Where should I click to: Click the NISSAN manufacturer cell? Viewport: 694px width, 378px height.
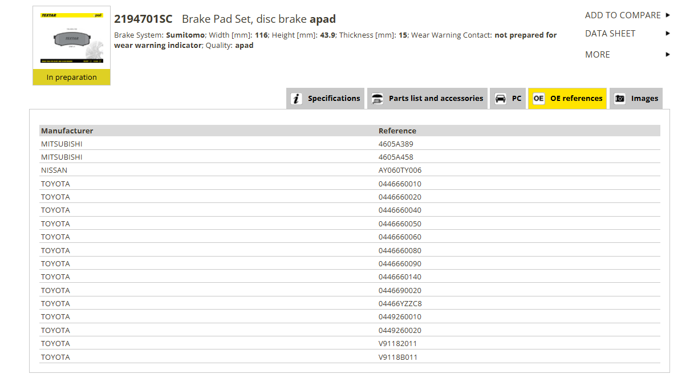[x=54, y=170]
